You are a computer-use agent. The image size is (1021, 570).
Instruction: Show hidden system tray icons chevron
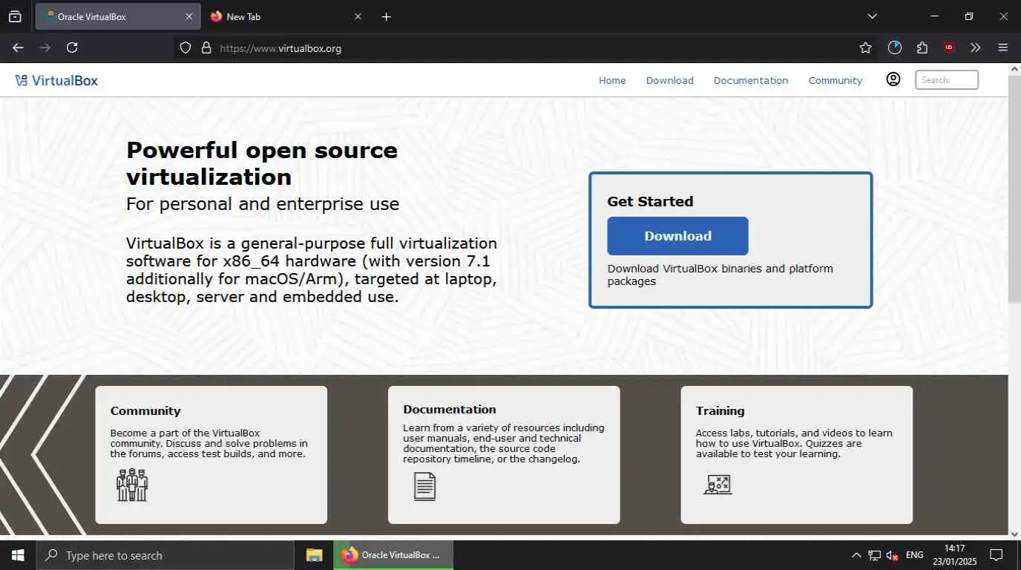[856, 555]
